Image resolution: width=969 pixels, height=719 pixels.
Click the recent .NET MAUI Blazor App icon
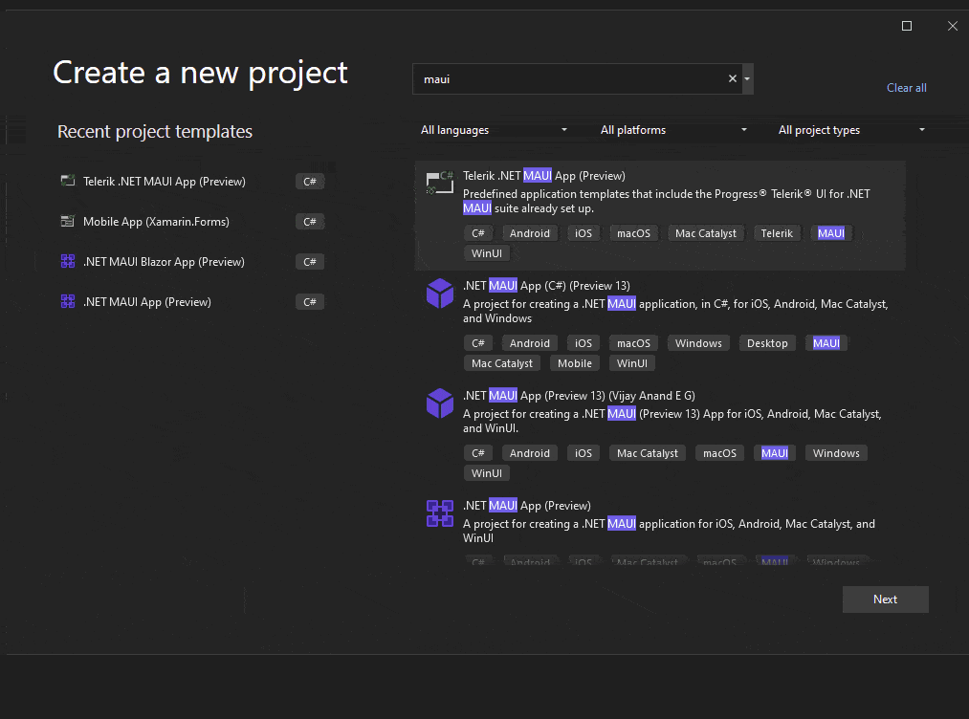[x=68, y=261]
